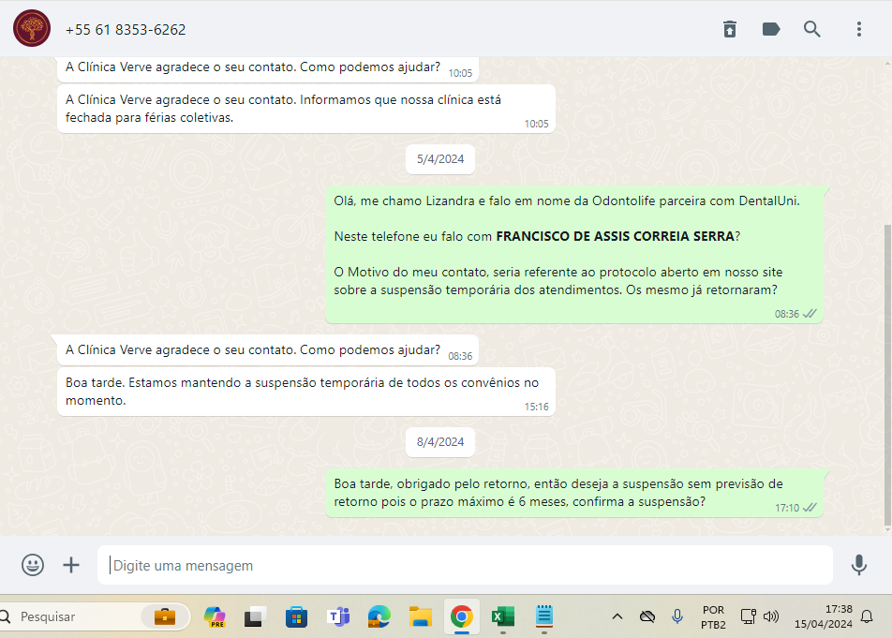Open Task View on taskbar

(x=255, y=616)
